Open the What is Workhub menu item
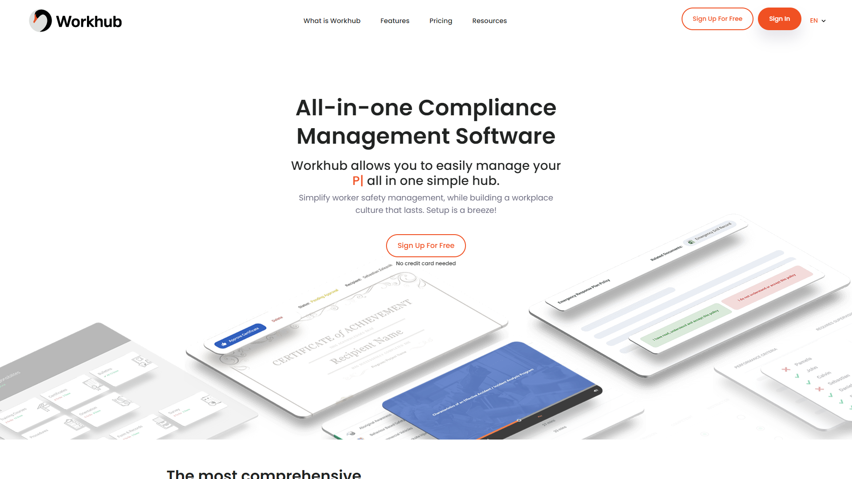The image size is (852, 479). click(x=332, y=20)
